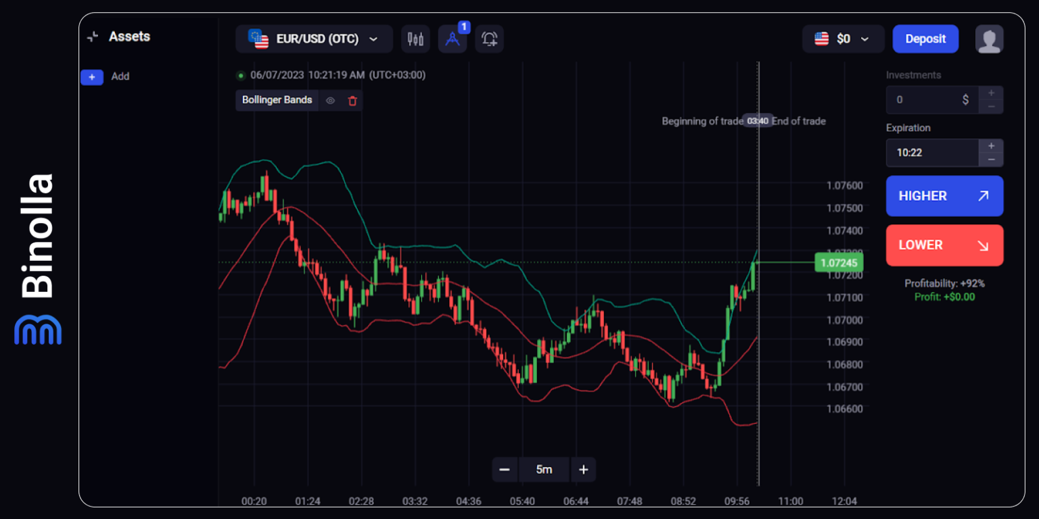
Task: Open the $0 account balance dropdown
Action: coord(843,39)
